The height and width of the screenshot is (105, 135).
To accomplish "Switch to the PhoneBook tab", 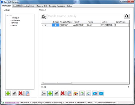I will click(x=7, y=6).
